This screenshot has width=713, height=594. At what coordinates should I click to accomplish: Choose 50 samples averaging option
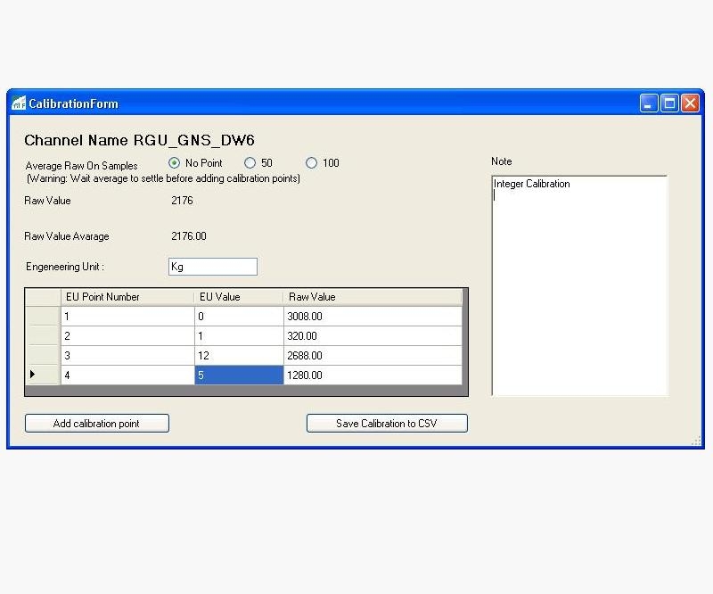click(x=250, y=163)
